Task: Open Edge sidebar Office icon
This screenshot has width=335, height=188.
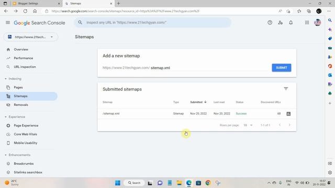Action: tap(330, 66)
